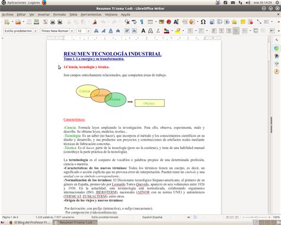Open highlight color dropdown arrow
The height and width of the screenshot is (225, 281).
click(x=183, y=31)
